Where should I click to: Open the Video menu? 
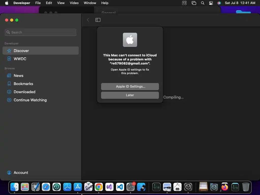point(74,3)
